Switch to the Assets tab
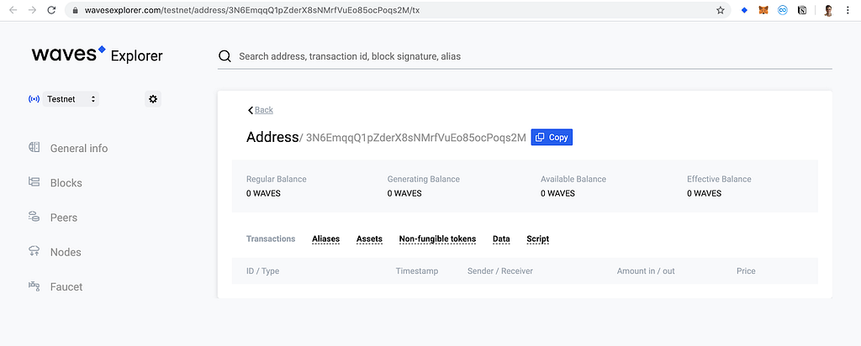 (369, 239)
